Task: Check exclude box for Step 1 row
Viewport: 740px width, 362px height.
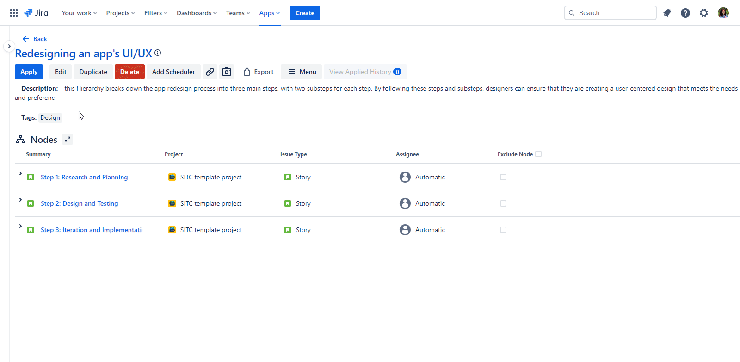Action: click(503, 177)
